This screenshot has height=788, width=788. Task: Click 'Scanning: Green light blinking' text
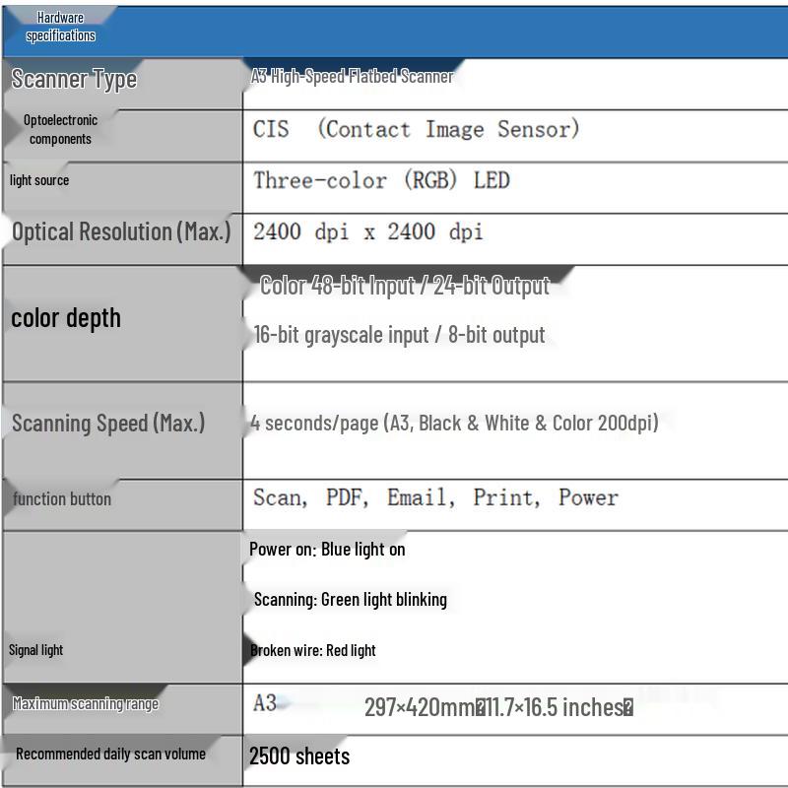click(x=351, y=600)
